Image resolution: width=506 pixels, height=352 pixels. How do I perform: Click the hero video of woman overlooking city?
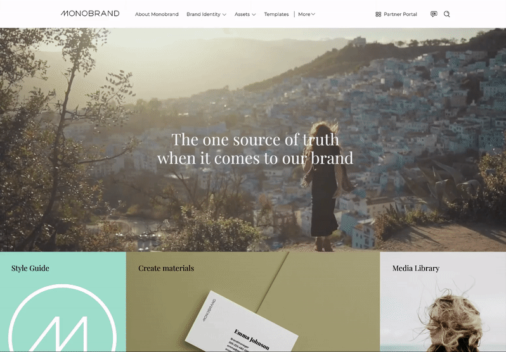[253, 139]
